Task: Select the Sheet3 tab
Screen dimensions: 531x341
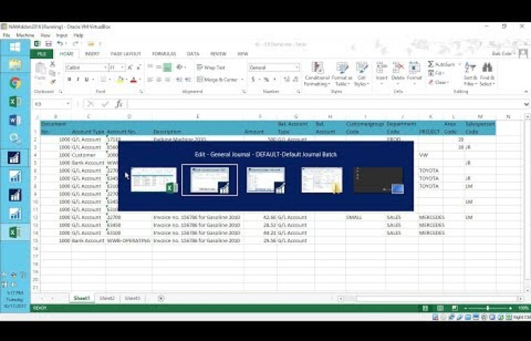Action: 133,298
